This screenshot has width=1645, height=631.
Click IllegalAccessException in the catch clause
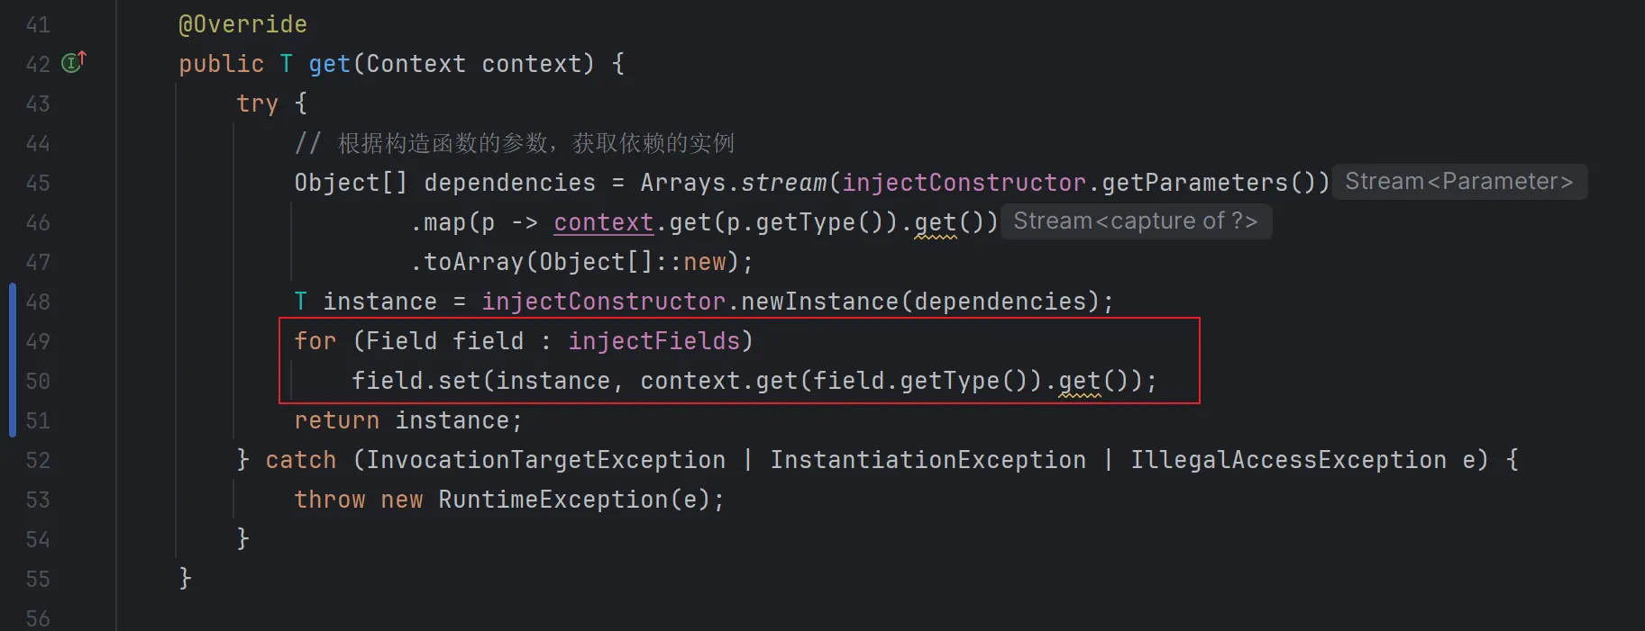pos(1288,460)
